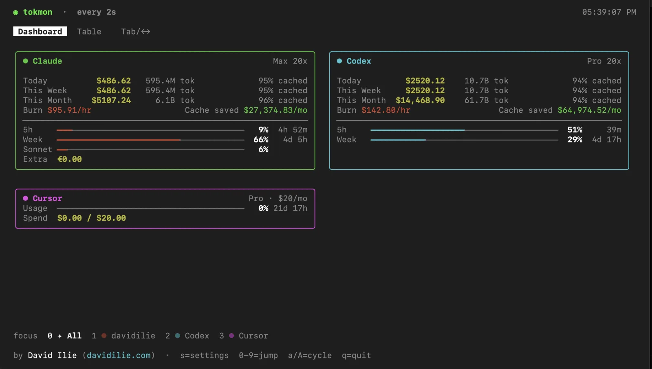Click Codex This Month cost $14,468.90

tap(420, 101)
